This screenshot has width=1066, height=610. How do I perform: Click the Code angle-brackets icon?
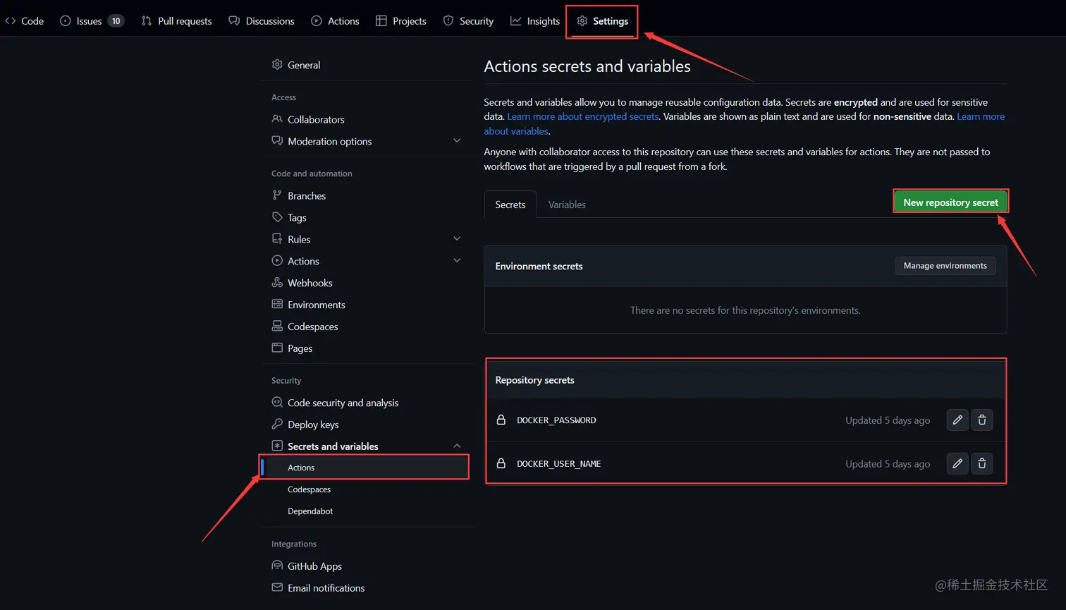11,21
